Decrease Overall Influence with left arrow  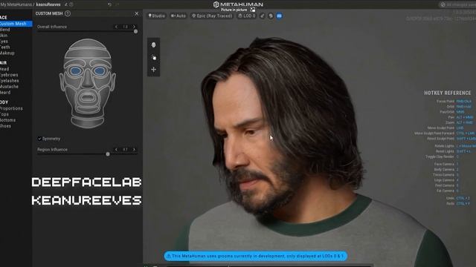(117, 27)
